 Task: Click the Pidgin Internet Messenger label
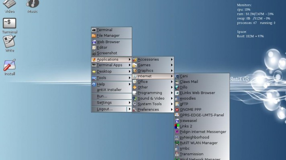(x=203, y=132)
